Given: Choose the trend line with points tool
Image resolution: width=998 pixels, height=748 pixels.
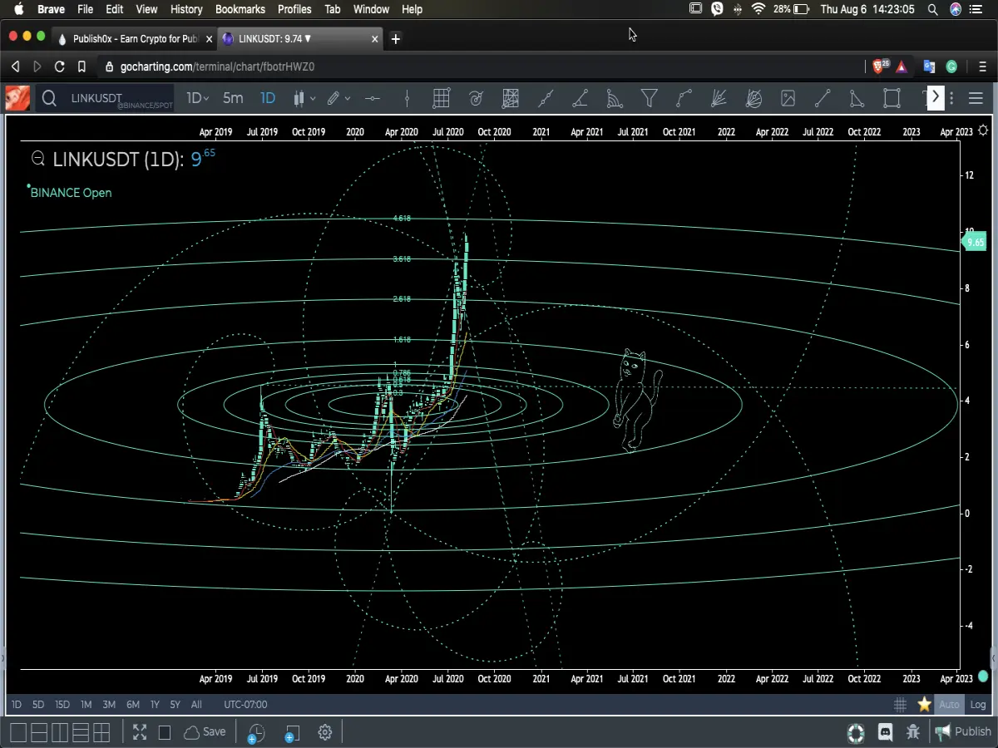Looking at the screenshot, I should [x=546, y=98].
